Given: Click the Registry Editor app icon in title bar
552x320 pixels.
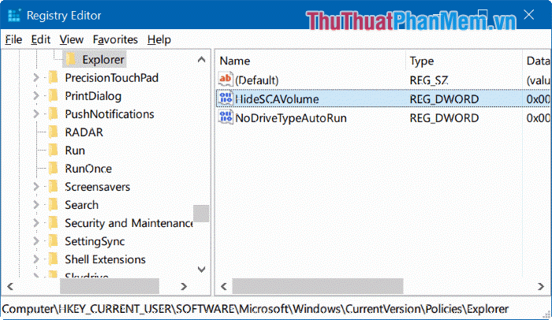Looking at the screenshot, I should point(14,16).
